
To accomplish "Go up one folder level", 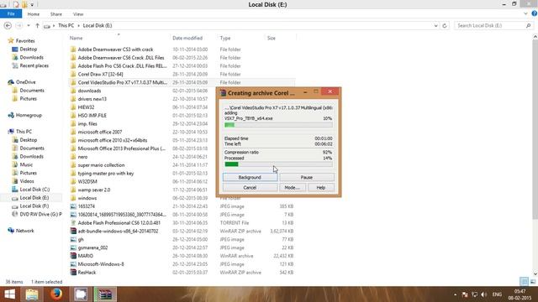I will pos(37,26).
